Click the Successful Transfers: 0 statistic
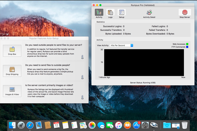 point(112,30)
